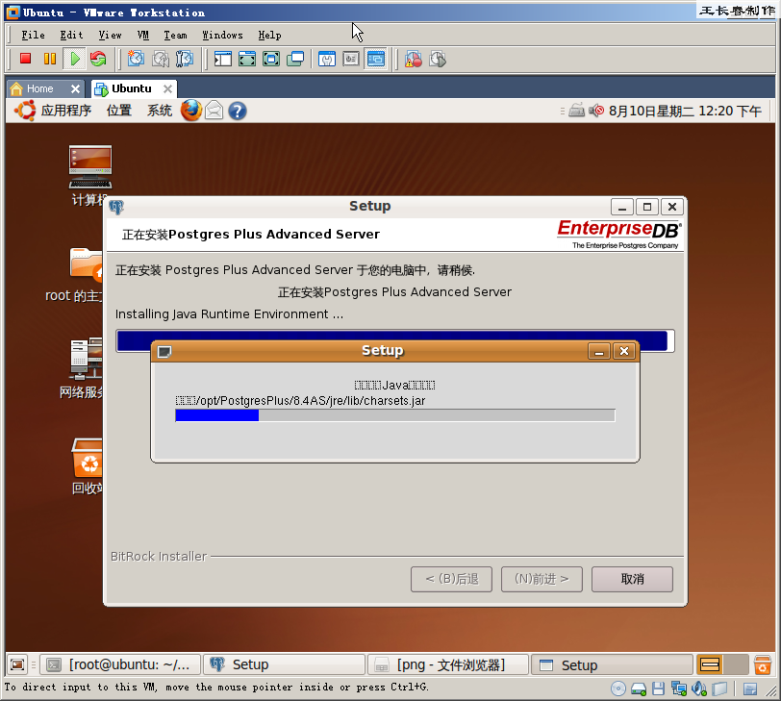Click the hard disk device status icon
The width and height of the screenshot is (781, 701).
click(x=639, y=688)
